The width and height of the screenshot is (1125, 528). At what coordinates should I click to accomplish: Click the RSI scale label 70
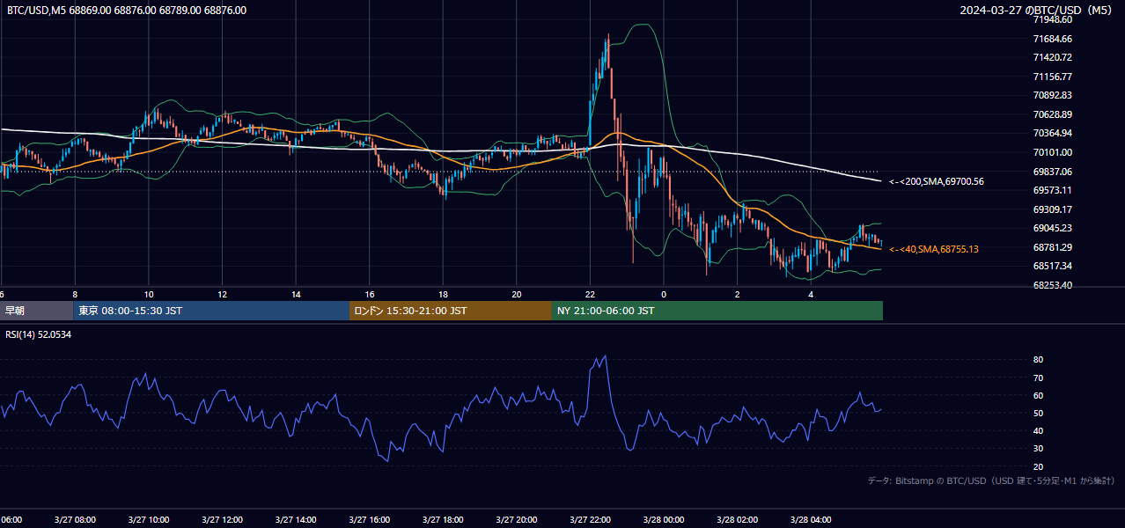tap(1038, 378)
